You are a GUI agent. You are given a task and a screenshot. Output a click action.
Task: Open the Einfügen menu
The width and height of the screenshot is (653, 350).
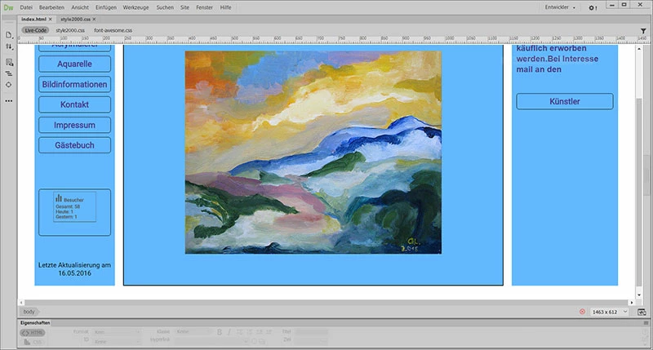point(106,7)
